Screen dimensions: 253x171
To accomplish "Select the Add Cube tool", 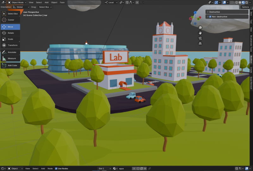I will [x=10, y=66].
